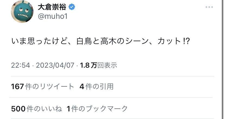Image resolution: width=225 pixels, height=119 pixels.
Task: Open the 1.8万 view count
Action: click(x=88, y=65)
